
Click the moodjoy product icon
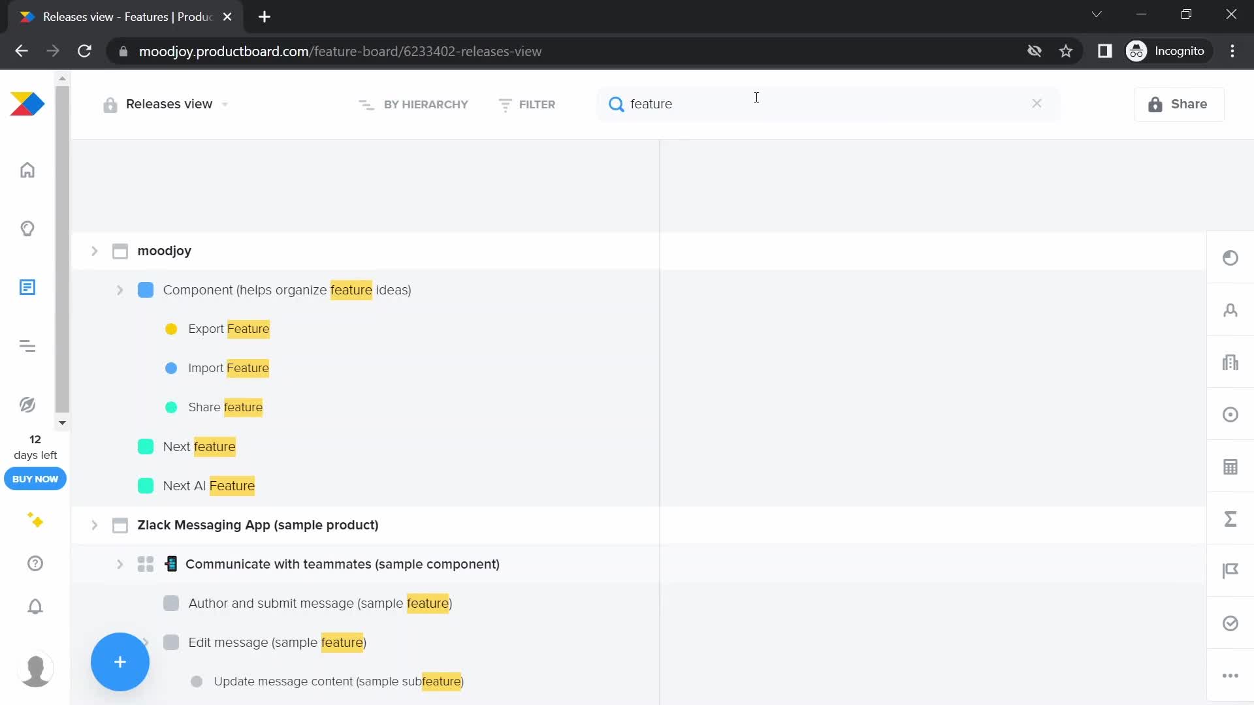tap(120, 251)
